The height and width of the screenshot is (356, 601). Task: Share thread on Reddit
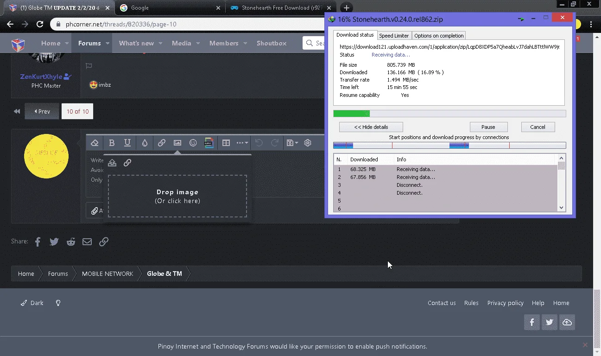click(71, 242)
